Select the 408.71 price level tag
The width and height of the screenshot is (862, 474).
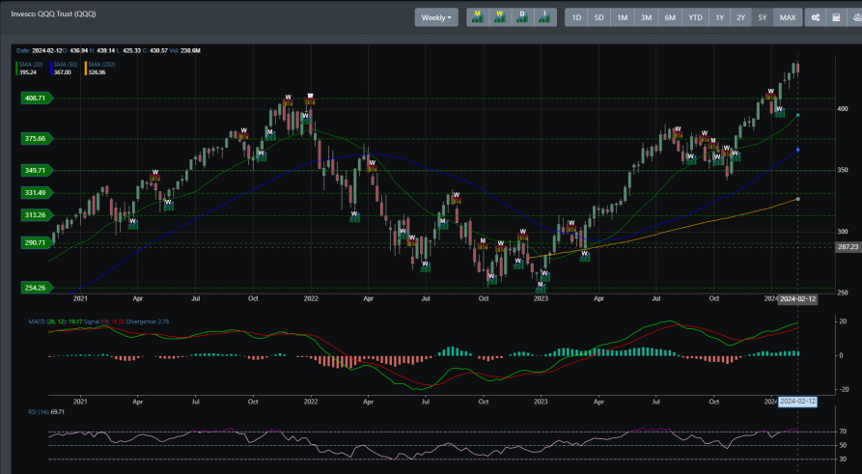coord(37,98)
